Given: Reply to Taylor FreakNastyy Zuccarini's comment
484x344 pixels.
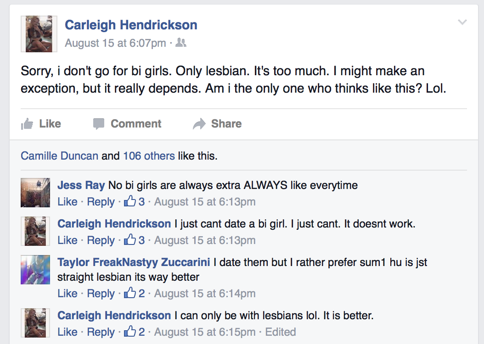Looking at the screenshot, I should [101, 294].
